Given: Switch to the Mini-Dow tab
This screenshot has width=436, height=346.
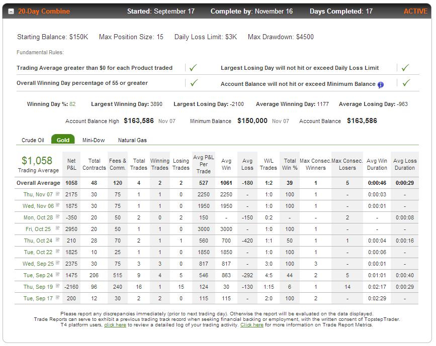Looking at the screenshot, I should point(94,140).
